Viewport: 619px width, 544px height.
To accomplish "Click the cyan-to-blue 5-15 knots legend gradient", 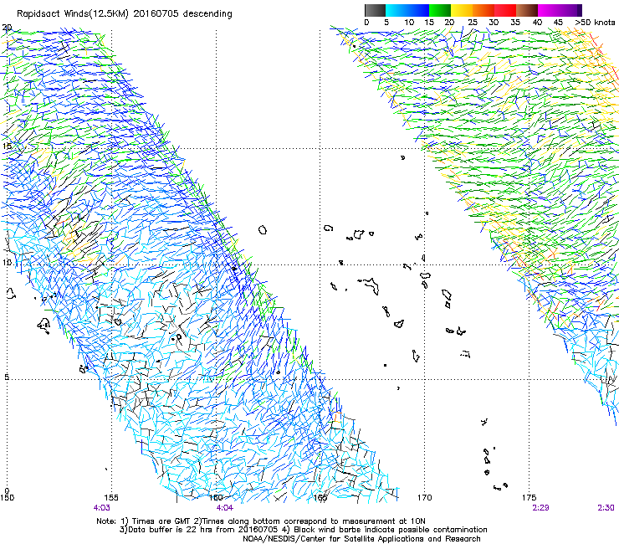I will point(407,10).
